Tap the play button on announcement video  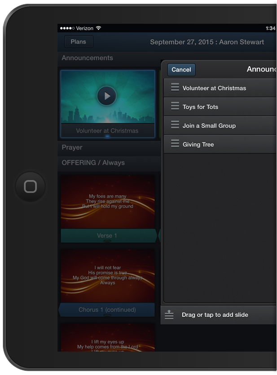[107, 96]
